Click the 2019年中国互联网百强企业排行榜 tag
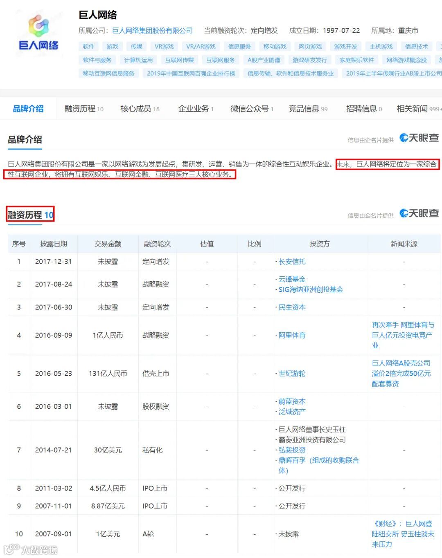 [191, 74]
